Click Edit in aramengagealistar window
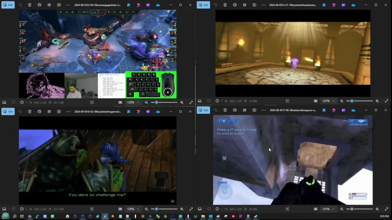This screenshot has height=220, width=392. [8, 5]
